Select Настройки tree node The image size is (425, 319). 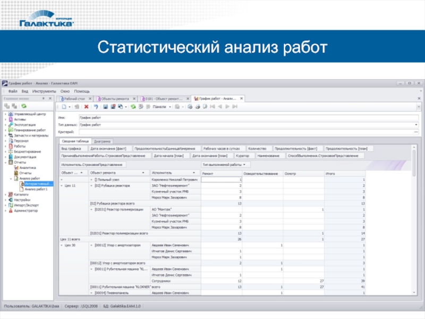22,200
